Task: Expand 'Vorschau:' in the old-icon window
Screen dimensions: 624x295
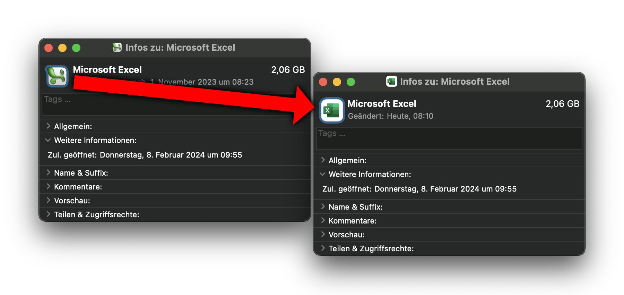Action: click(49, 200)
